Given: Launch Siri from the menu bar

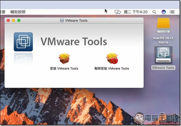Looking at the screenshot, I should (x=164, y=12).
